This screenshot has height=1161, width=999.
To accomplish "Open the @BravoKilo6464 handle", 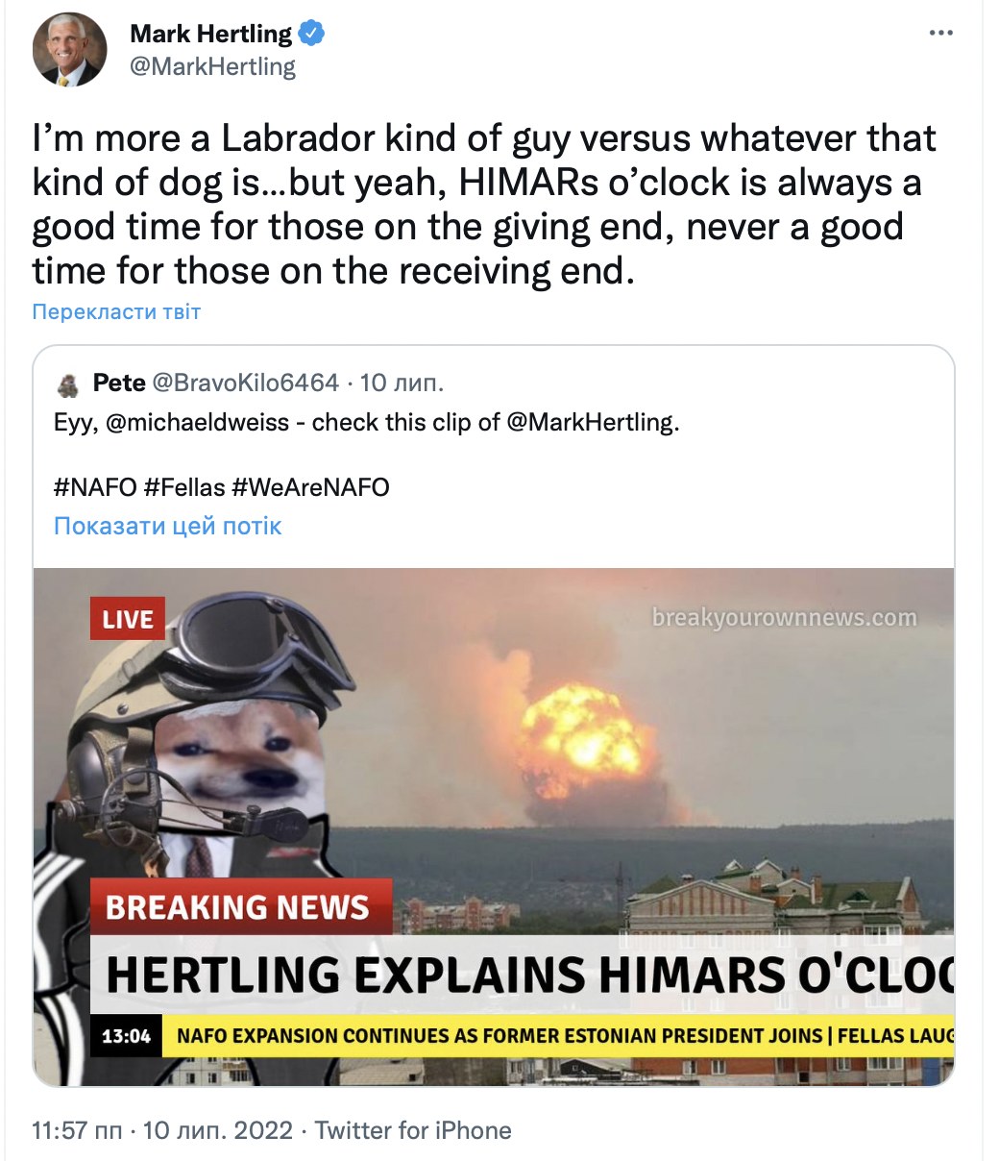I will pyautogui.click(x=246, y=383).
